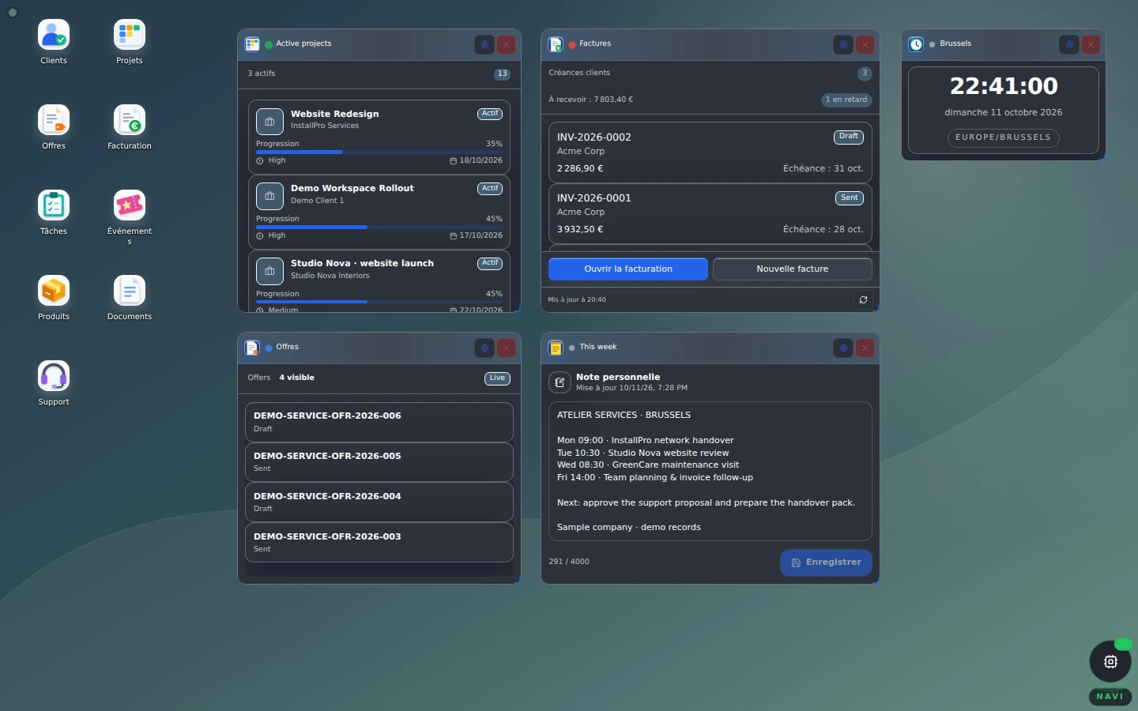Select offer DEMO-SERVICE-OFR-2026-003
1138x711 pixels.
[x=379, y=543]
